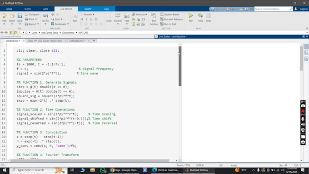309x174 pixels.
Task: Click Sign In
Action: [x=304, y=9]
